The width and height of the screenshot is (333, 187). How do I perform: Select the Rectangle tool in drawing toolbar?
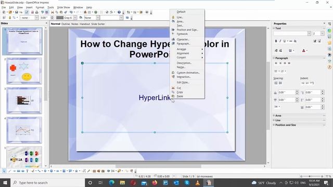[x=19, y=171]
